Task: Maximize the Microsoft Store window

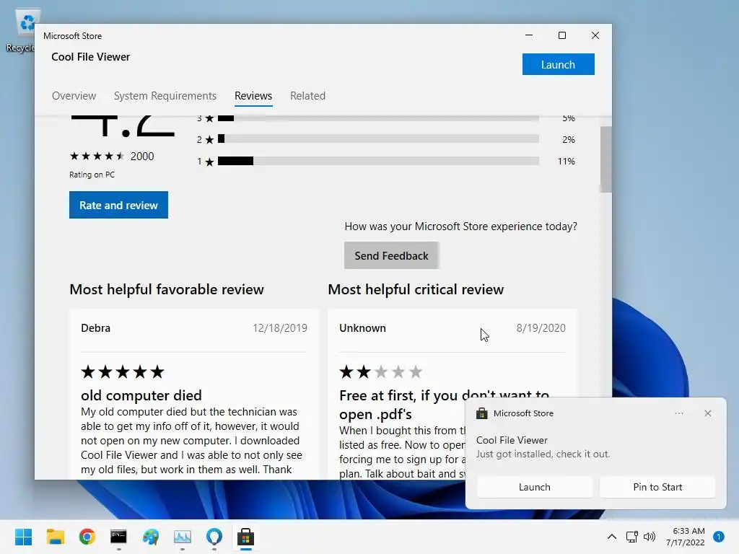Action: pyautogui.click(x=561, y=35)
